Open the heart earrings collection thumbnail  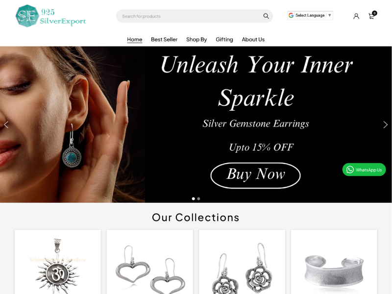point(150,262)
